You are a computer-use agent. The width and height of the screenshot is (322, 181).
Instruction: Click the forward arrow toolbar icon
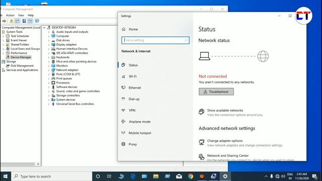click(x=4, y=21)
